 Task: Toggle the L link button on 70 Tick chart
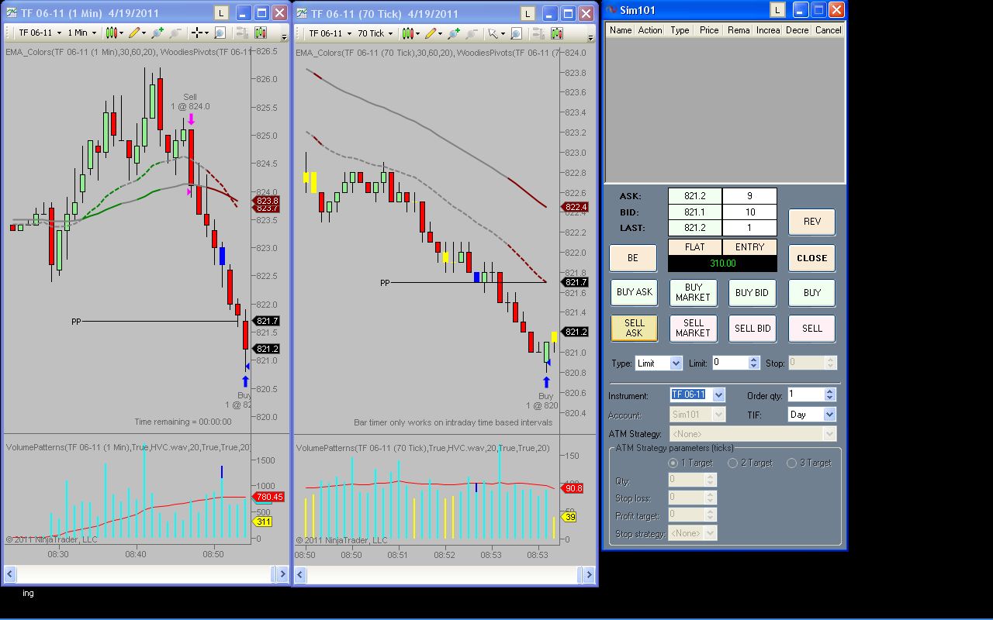pos(528,13)
